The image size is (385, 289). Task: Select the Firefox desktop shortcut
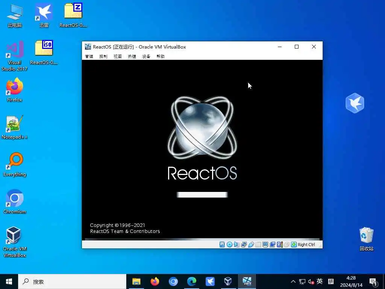pyautogui.click(x=15, y=90)
